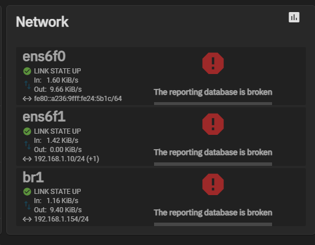Click ens6f1 in/out traffic arrows icon
The height and width of the screenshot is (245, 315).
click(27, 145)
